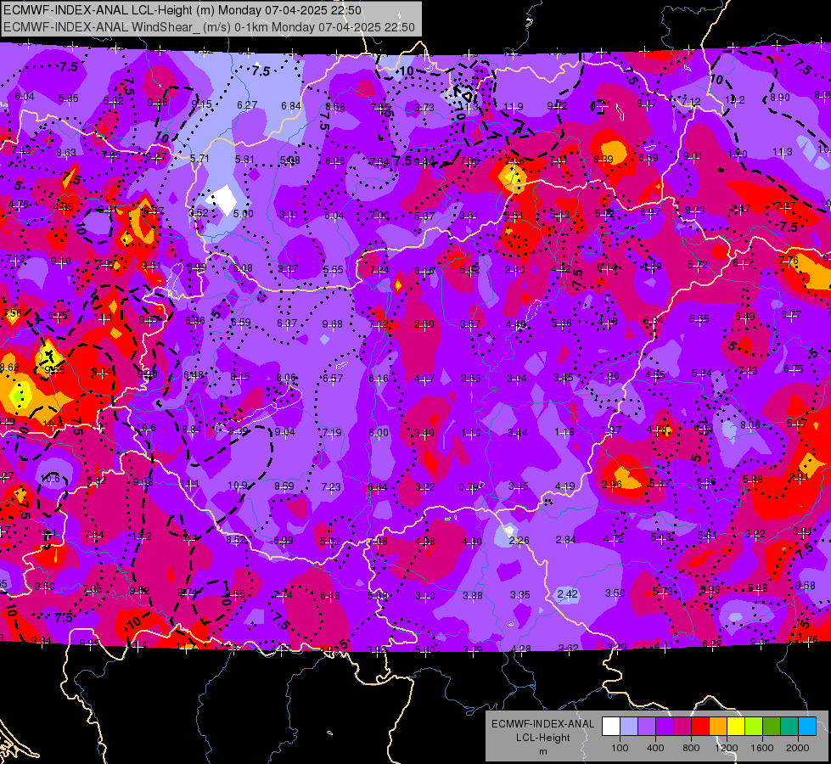Click the grid value 7.08
Image resolution: width=831 pixels, height=764 pixels.
378,542
